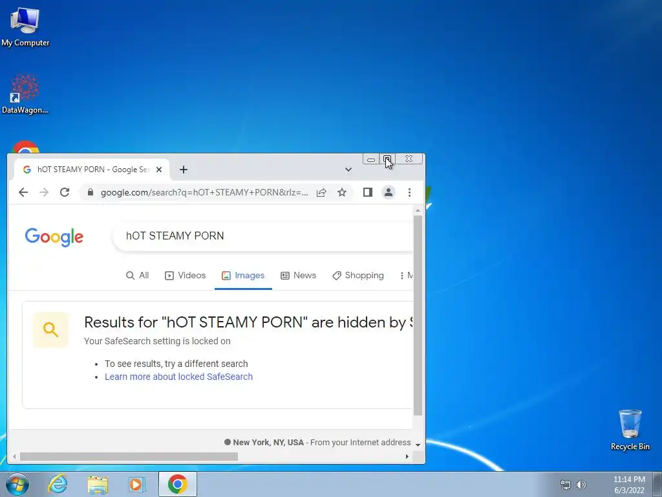Share this page using the share icon
Image resolution: width=662 pixels, height=497 pixels.
point(321,193)
